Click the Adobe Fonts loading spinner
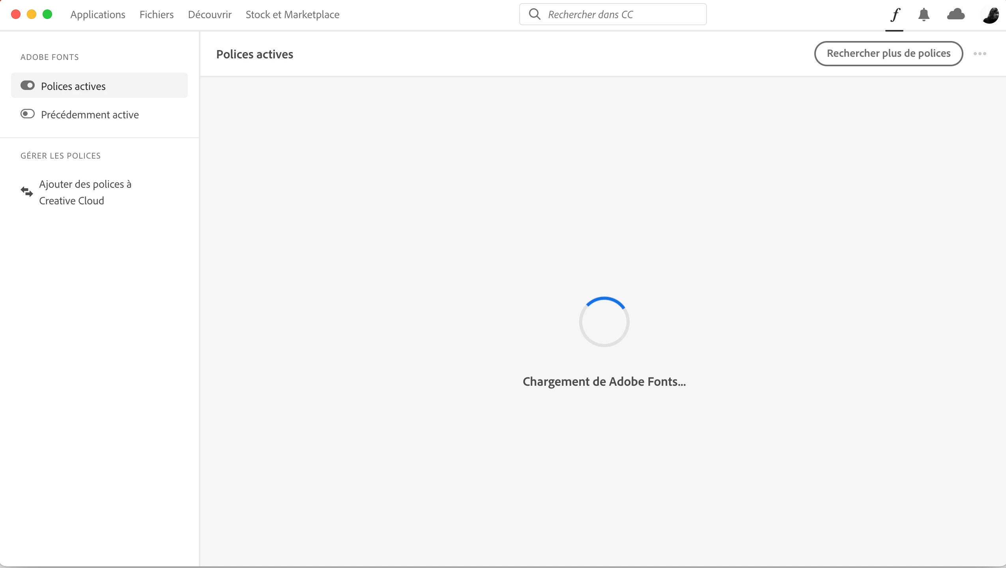The width and height of the screenshot is (1006, 568). click(604, 322)
